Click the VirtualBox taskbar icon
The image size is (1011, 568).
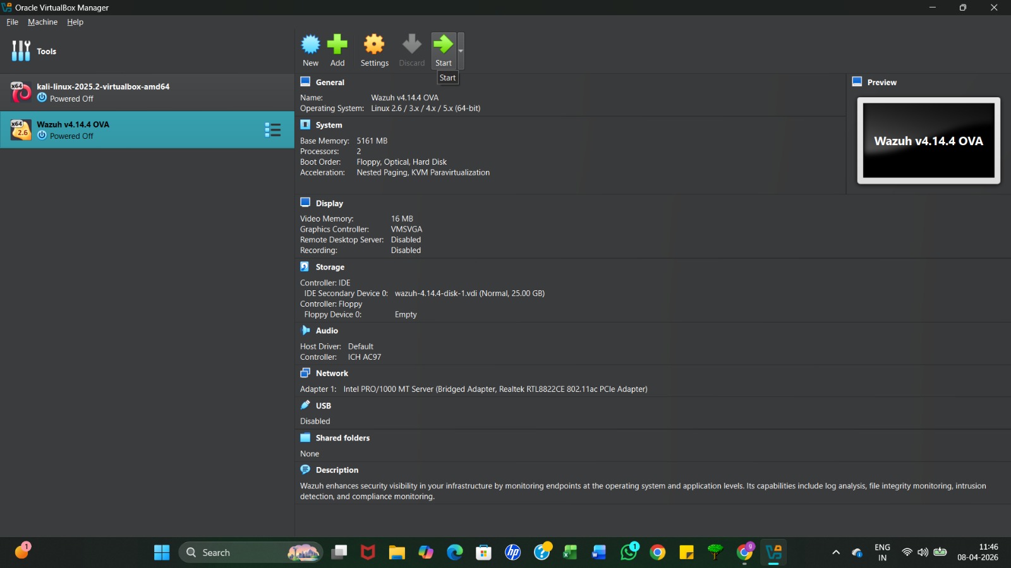click(773, 553)
